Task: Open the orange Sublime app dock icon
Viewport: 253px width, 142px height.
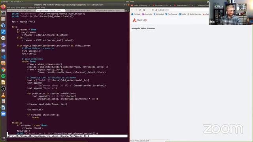Action: click(x=3, y=63)
